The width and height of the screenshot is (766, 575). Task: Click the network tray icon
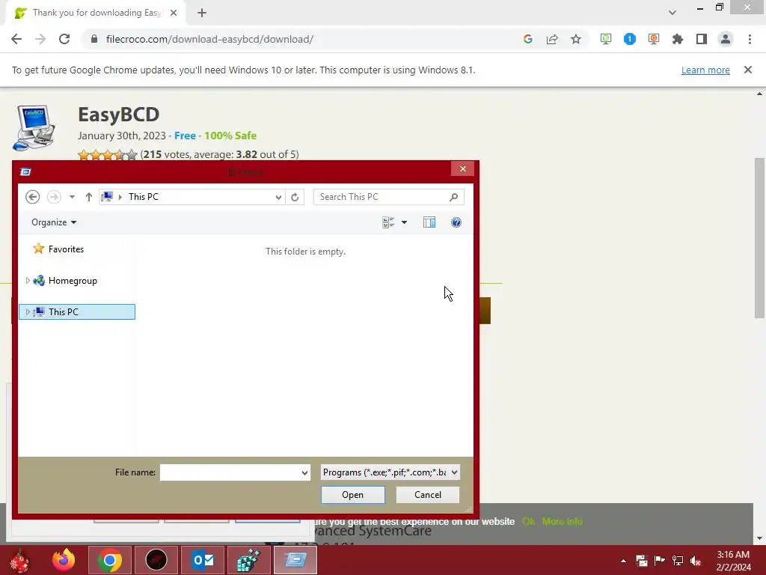pyautogui.click(x=678, y=561)
